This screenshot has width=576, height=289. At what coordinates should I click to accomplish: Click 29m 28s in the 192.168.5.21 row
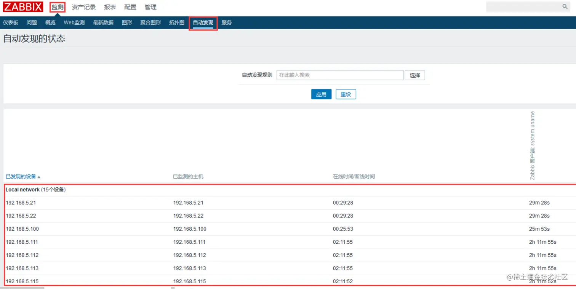point(539,203)
